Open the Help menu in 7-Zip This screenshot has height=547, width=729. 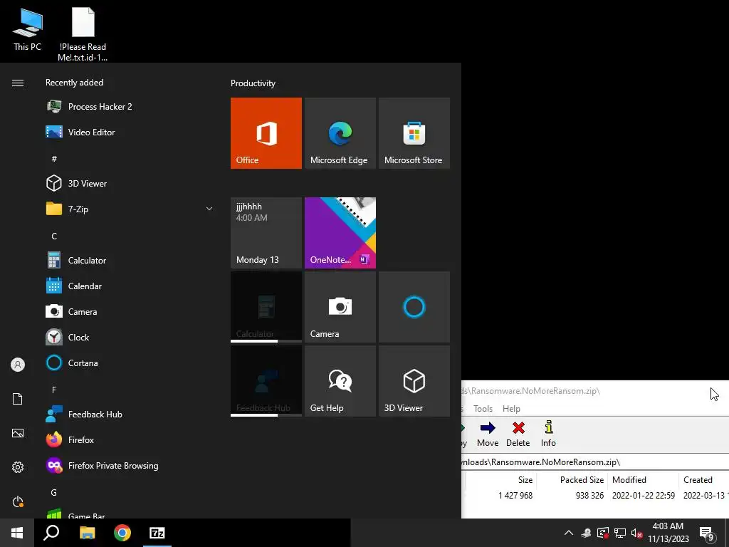click(511, 408)
